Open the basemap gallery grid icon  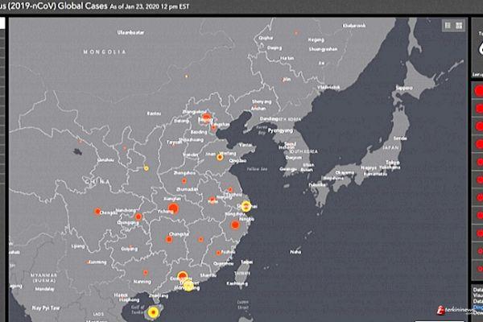coord(460,26)
